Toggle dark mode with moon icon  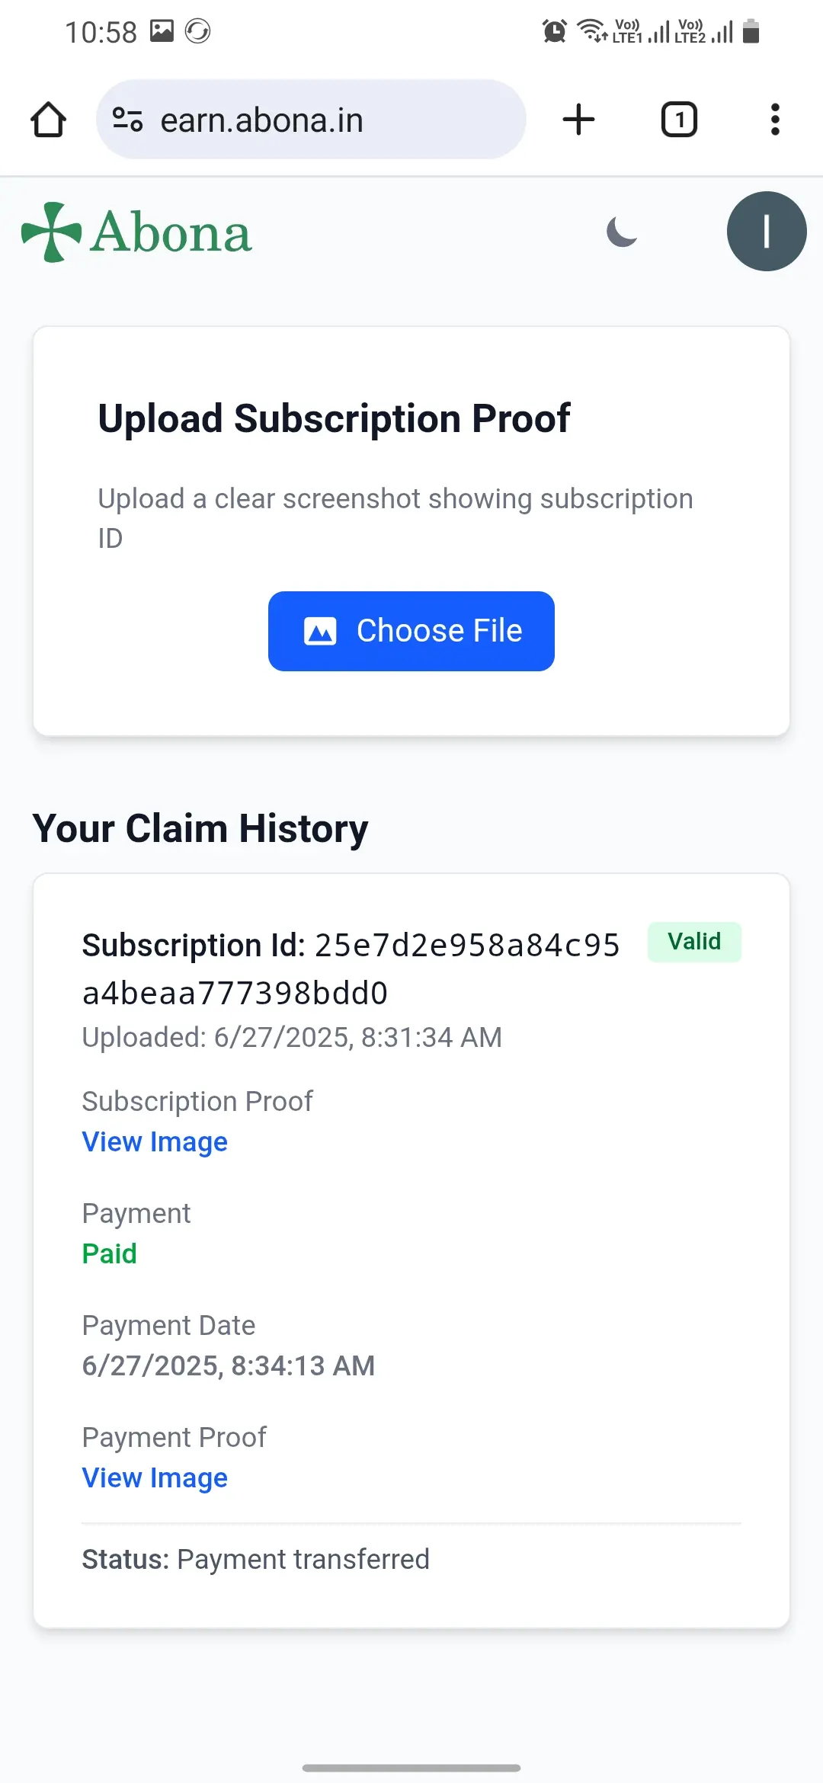622,232
